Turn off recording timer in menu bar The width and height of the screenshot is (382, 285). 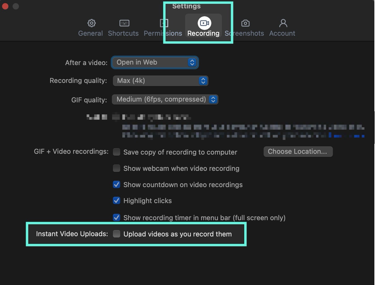tap(117, 218)
